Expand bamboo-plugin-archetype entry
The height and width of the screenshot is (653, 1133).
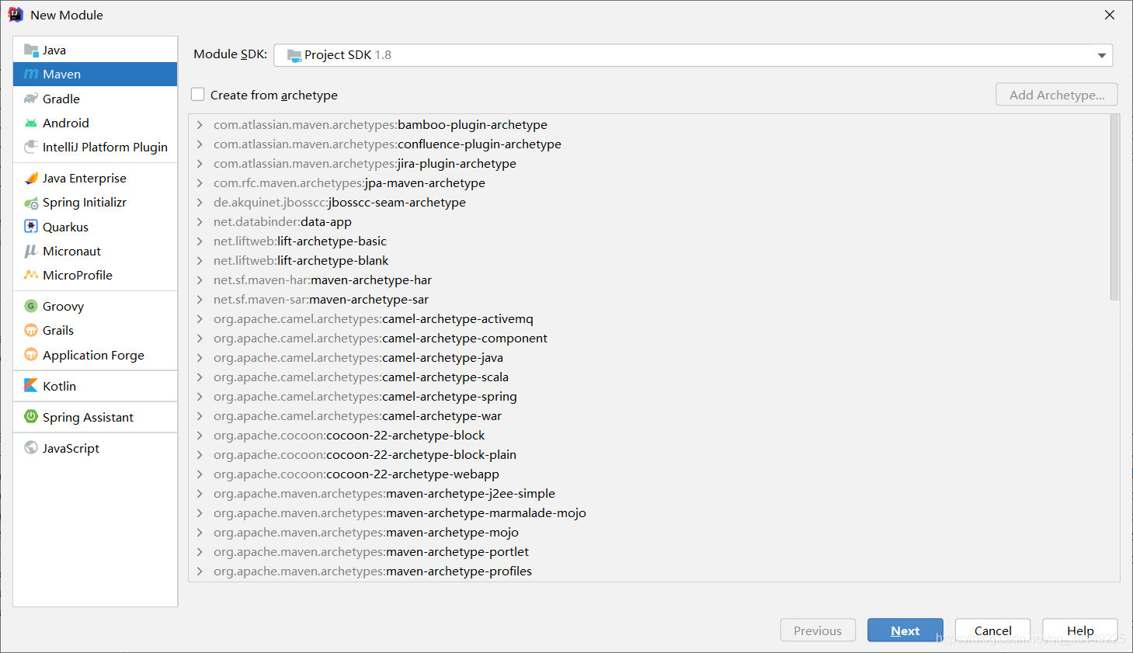click(x=200, y=124)
